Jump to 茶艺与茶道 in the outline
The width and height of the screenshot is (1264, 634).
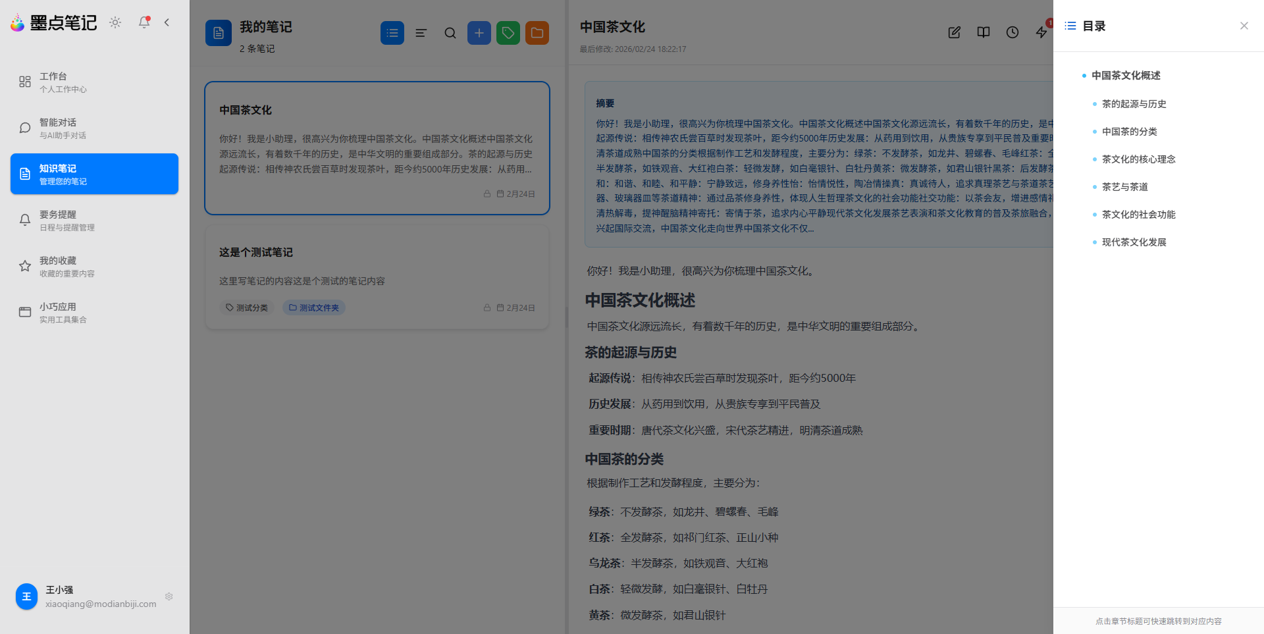[1124, 186]
